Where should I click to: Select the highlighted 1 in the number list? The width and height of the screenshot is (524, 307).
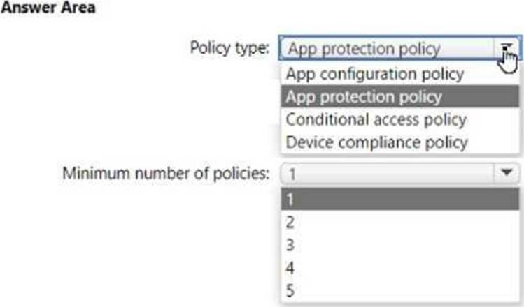290,200
